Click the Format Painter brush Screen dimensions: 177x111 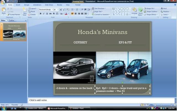8,15
